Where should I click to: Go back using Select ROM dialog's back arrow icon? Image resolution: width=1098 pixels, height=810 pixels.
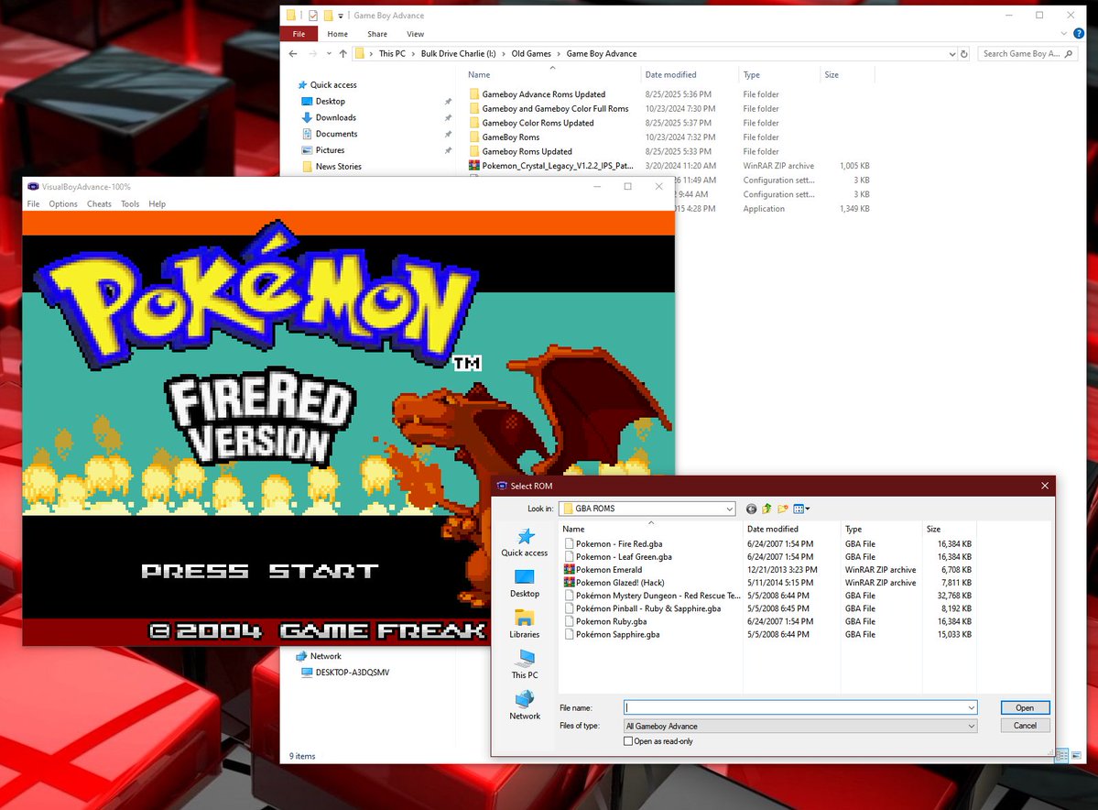pos(751,509)
